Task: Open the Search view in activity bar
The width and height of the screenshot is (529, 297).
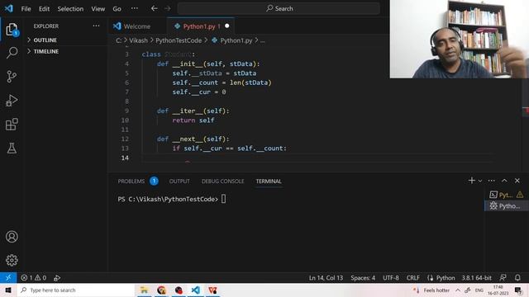Action: 12,53
